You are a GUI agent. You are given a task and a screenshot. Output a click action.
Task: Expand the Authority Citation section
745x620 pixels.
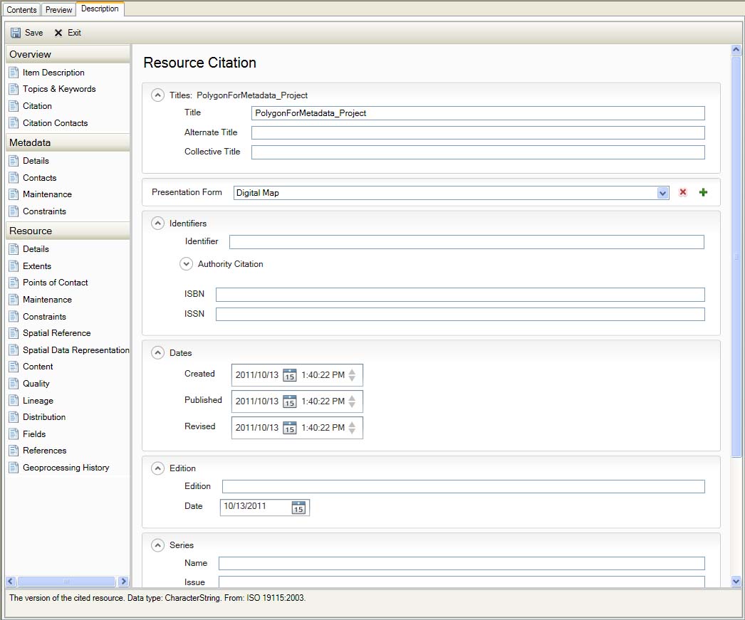tap(187, 264)
